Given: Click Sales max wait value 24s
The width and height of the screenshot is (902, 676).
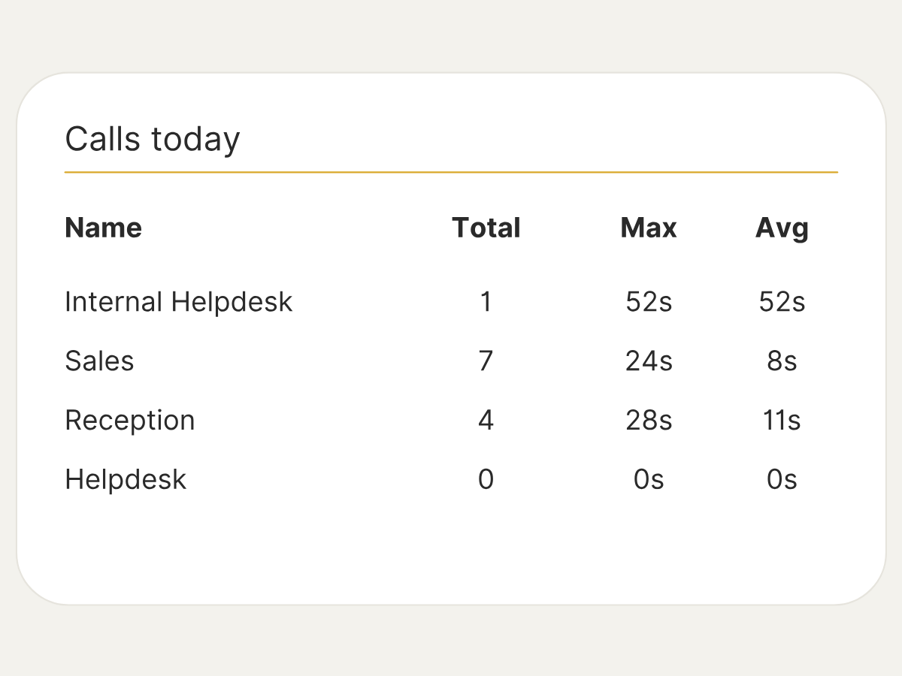Looking at the screenshot, I should point(649,361).
